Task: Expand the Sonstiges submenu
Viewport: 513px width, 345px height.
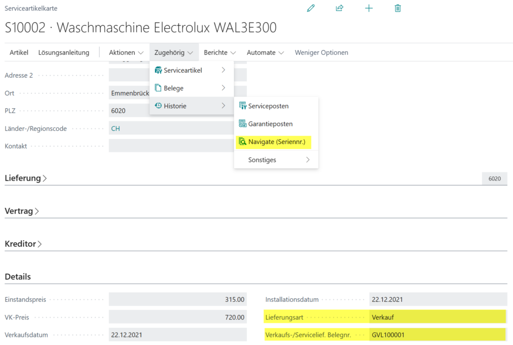Action: point(276,160)
